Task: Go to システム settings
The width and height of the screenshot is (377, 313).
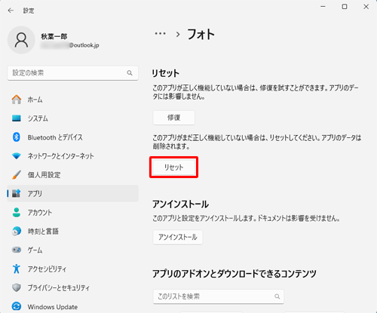Action: (x=73, y=118)
